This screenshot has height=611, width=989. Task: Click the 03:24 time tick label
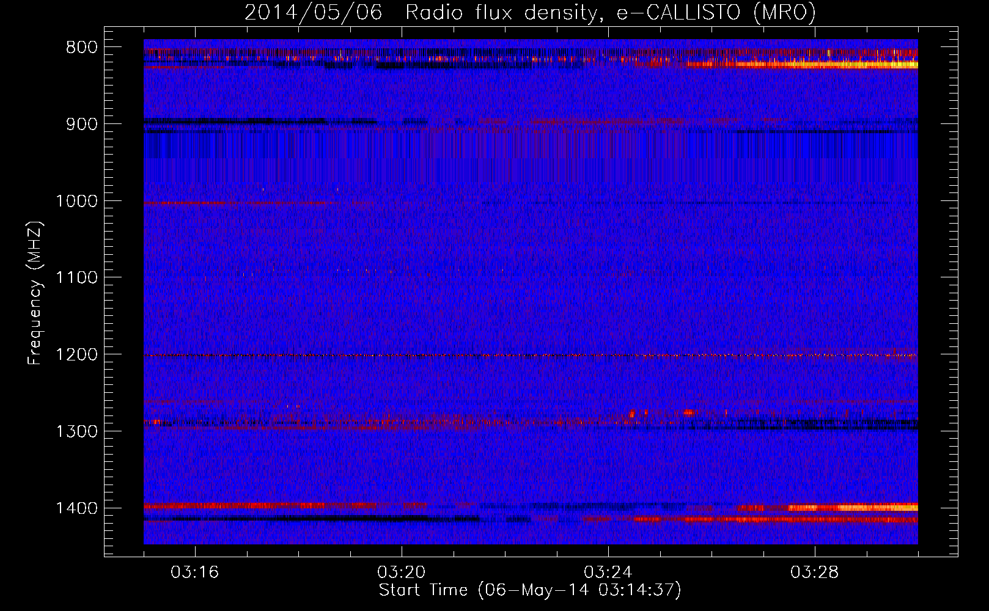point(608,573)
